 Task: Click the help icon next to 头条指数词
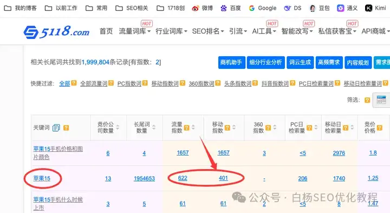255,83
